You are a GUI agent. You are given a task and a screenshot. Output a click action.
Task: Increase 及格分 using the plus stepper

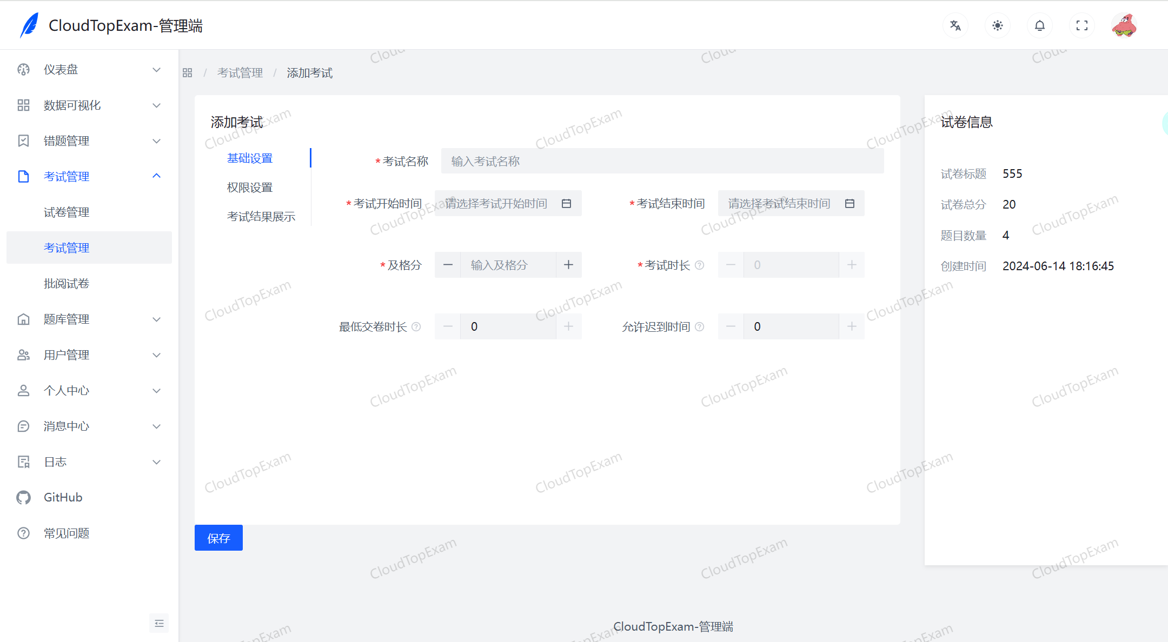[568, 264]
